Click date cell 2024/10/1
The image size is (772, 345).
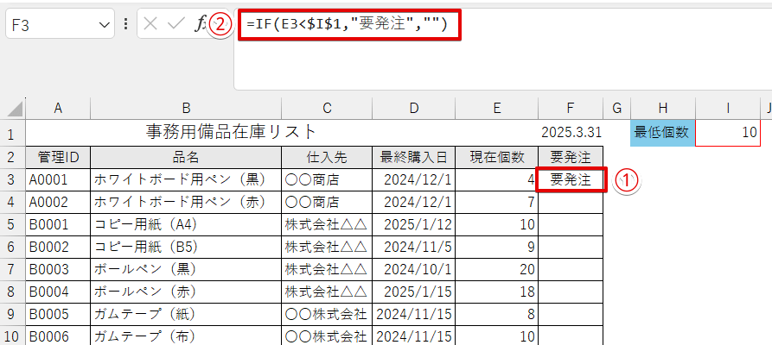[413, 269]
